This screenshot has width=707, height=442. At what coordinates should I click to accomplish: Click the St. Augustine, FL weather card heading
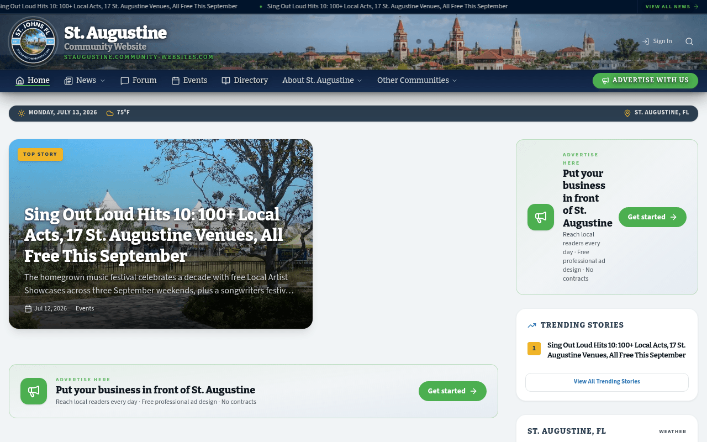tap(567, 431)
